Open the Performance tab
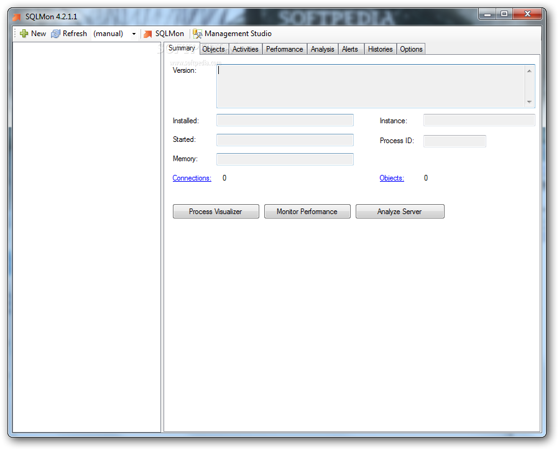This screenshot has height=450, width=559. (285, 49)
